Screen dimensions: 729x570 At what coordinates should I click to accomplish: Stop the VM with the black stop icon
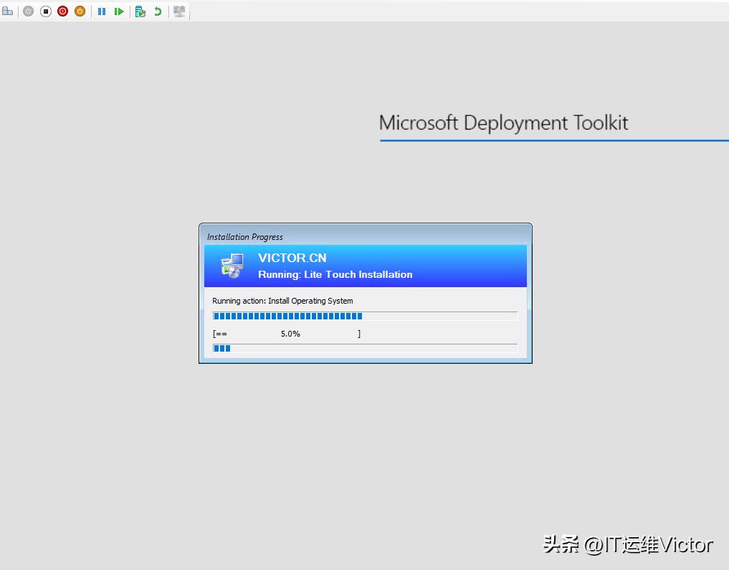pos(45,11)
